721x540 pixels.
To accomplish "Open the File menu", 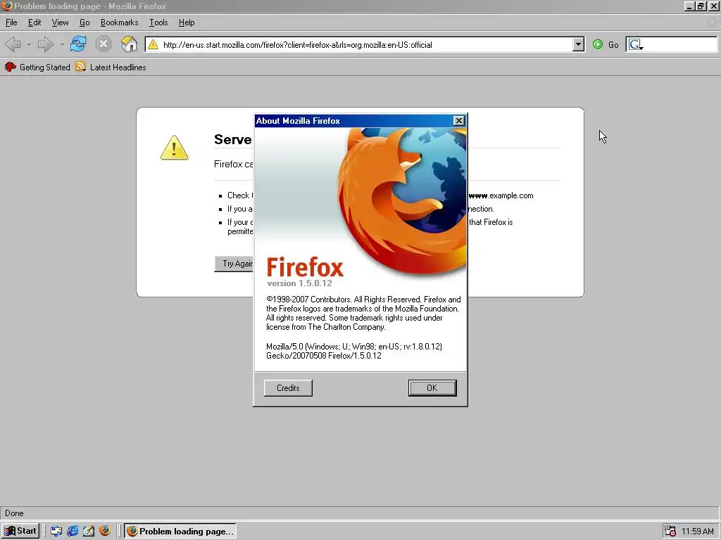I will pos(11,22).
